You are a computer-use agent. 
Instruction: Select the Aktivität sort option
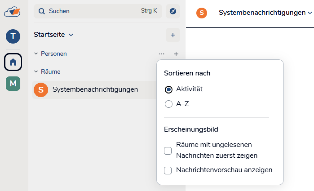tap(169, 89)
